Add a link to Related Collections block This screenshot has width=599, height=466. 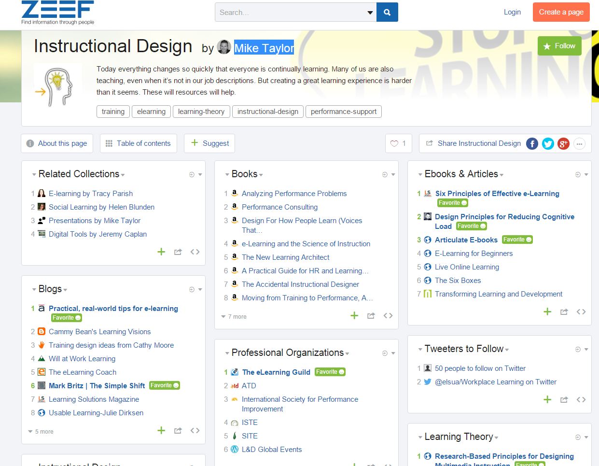coord(161,252)
